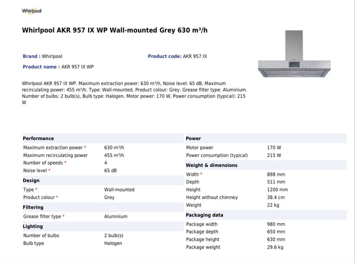Select the Packaging data header
Screen dimensions: 355x263
coord(204,215)
